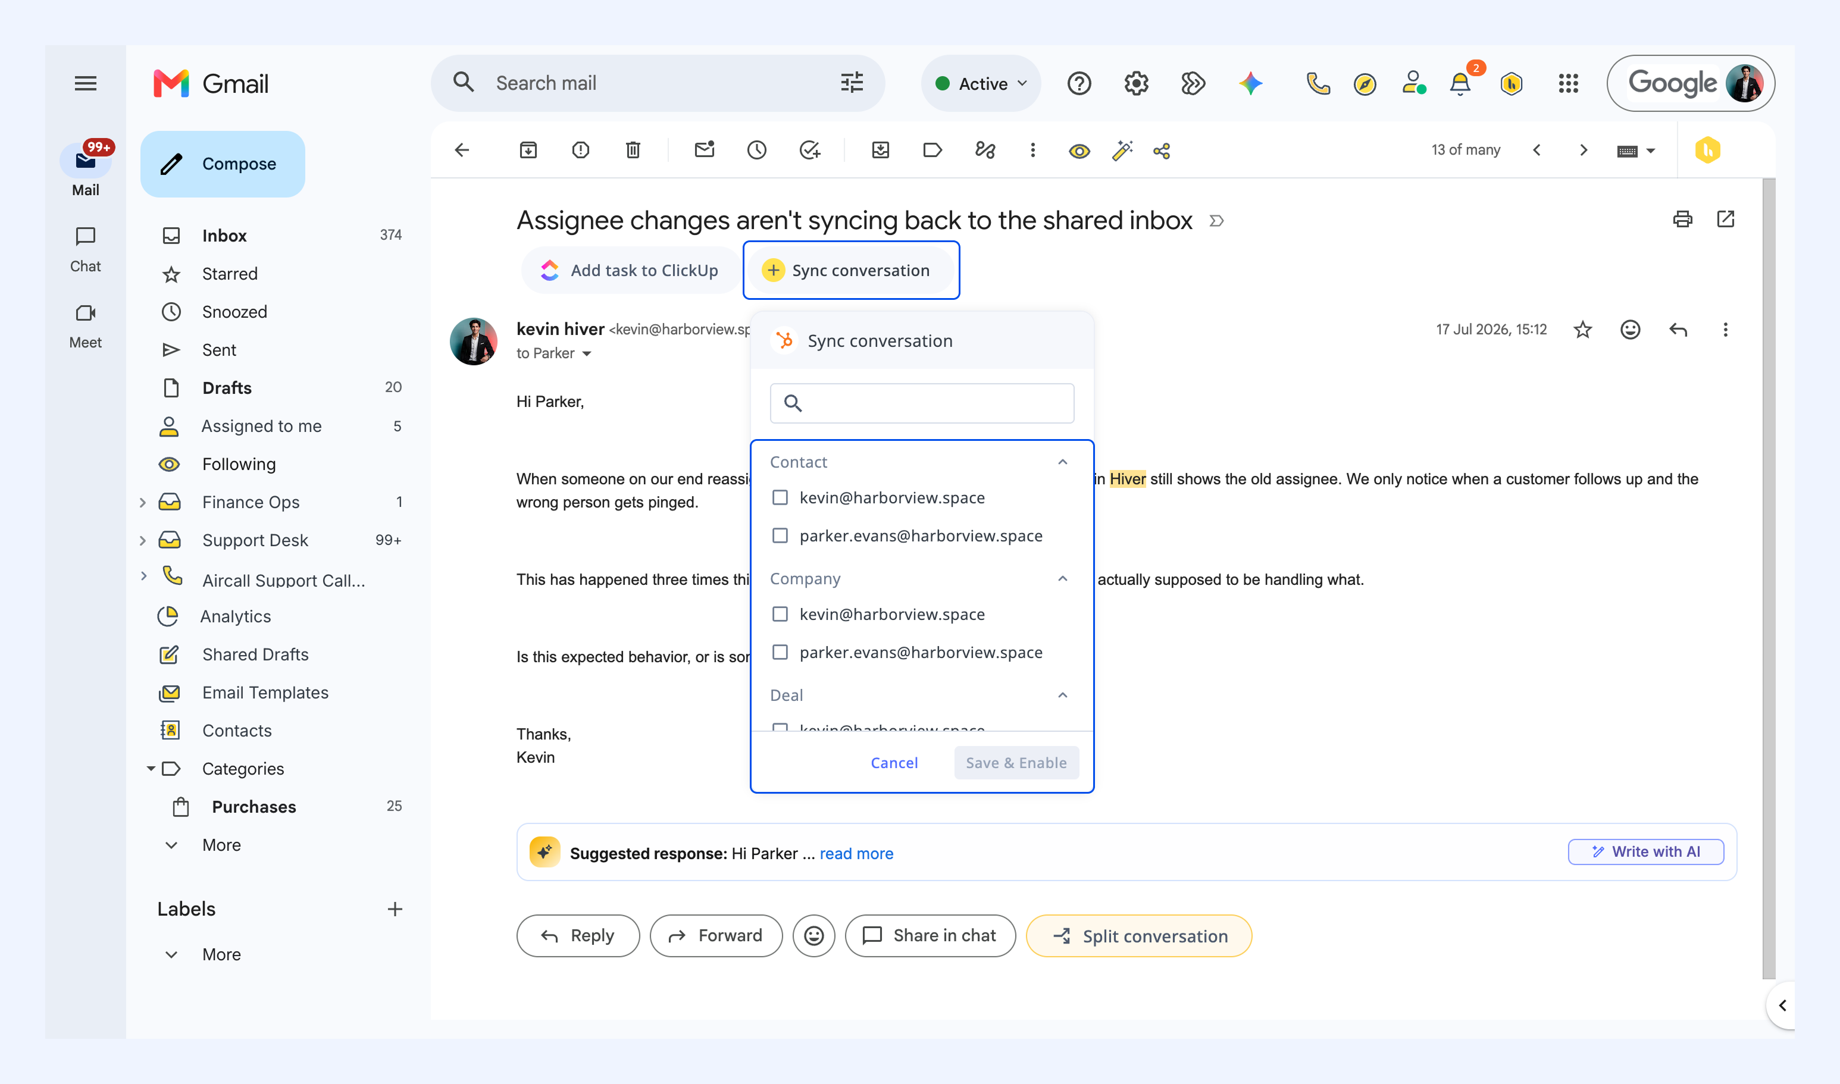Expand Aircall Support Call folder
The height and width of the screenshot is (1084, 1840).
143,575
